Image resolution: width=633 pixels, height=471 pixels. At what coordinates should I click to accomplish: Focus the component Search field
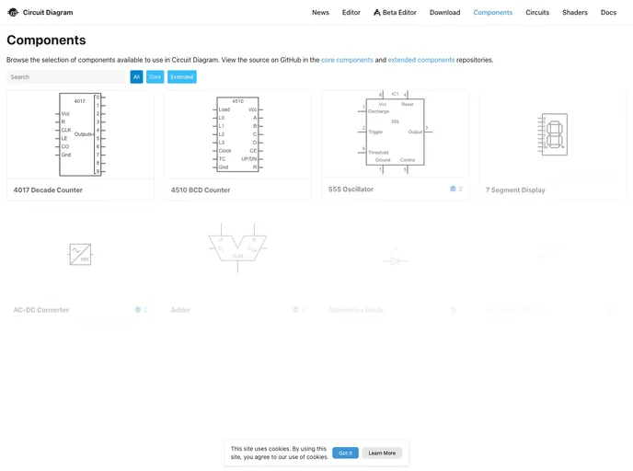[x=65, y=77]
